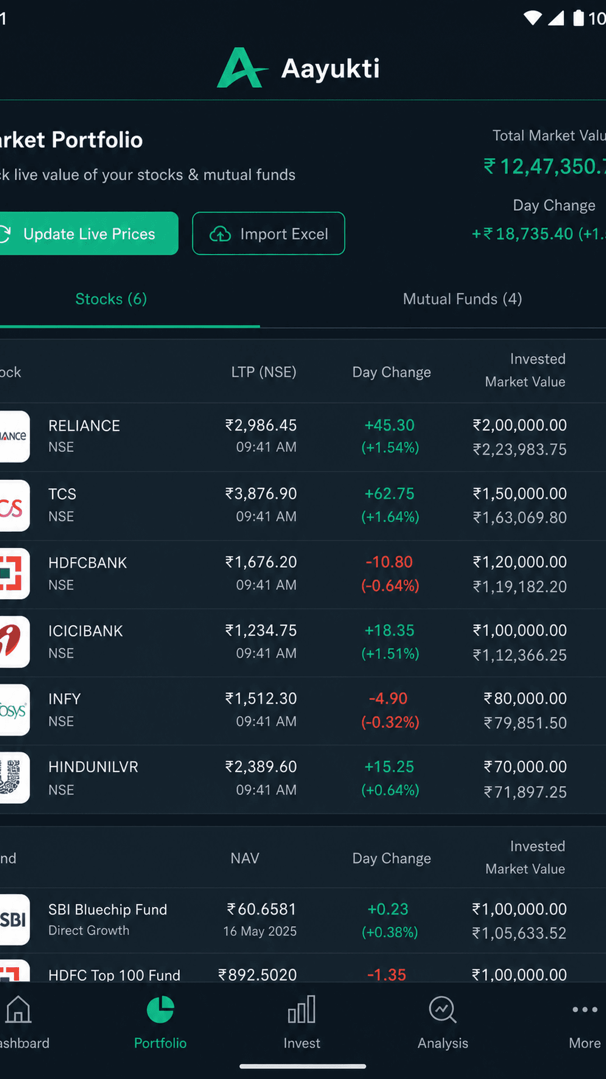The width and height of the screenshot is (606, 1079).
Task: Go to the Analysis tab label
Action: pyautogui.click(x=443, y=1043)
